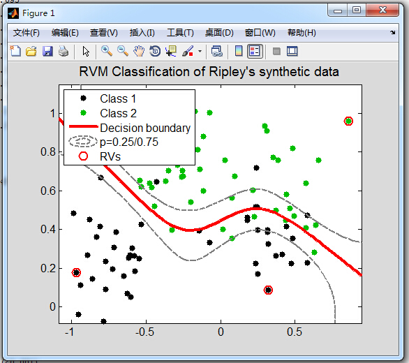Select the Zoom In magnifier tool
This screenshot has height=363, width=409.
point(107,51)
